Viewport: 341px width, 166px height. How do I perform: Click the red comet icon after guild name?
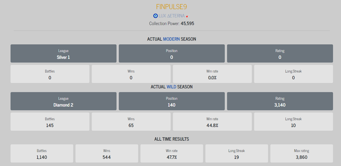[187, 16]
